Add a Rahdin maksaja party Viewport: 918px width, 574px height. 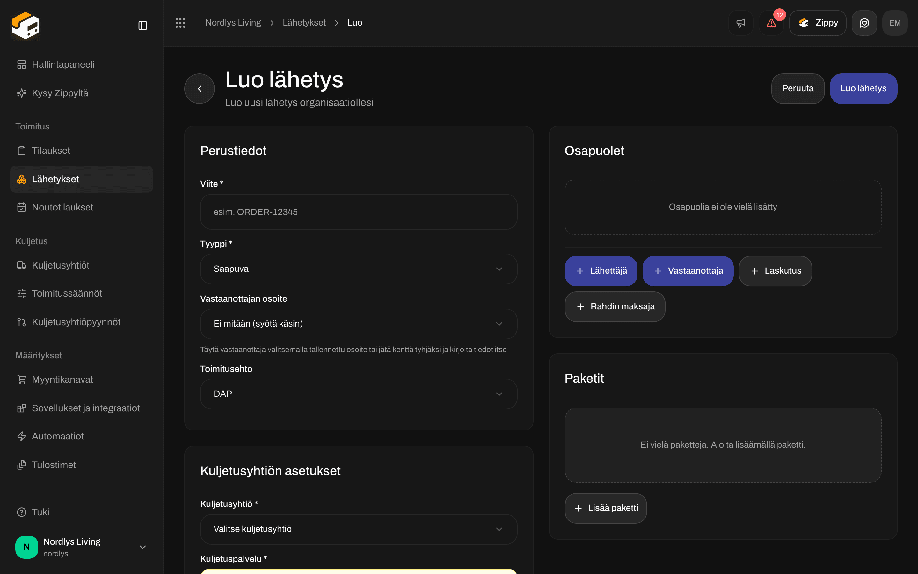pos(615,307)
